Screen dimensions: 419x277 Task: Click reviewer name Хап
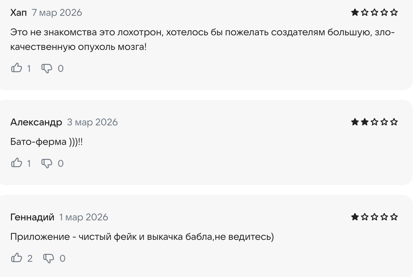[x=18, y=12]
